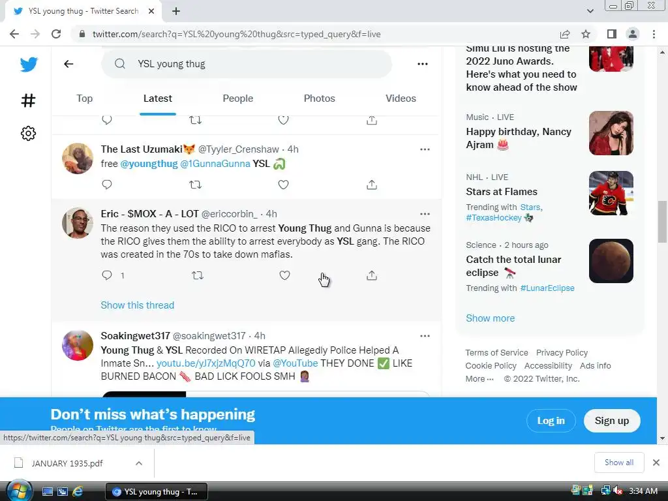Viewport: 668px width, 501px height.
Task: Click Show more in trends
Action: 491,318
